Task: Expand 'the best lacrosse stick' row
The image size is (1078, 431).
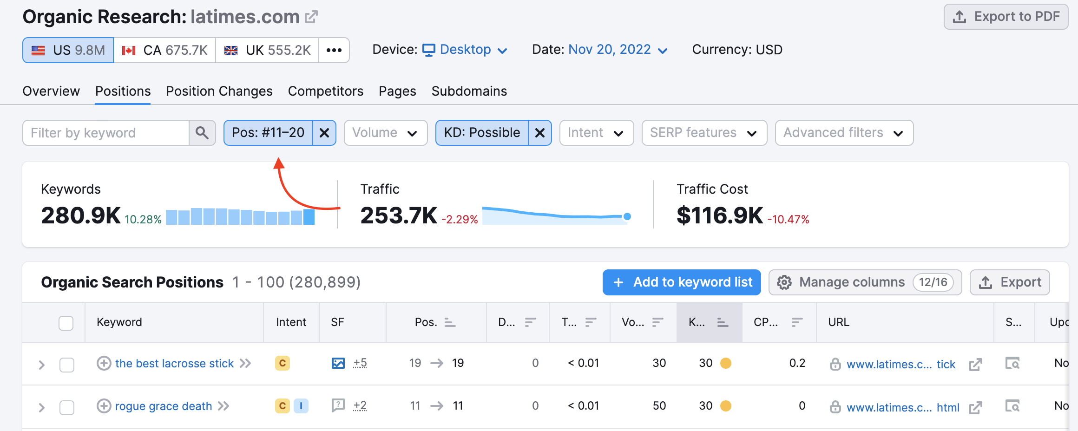Action: (41, 365)
